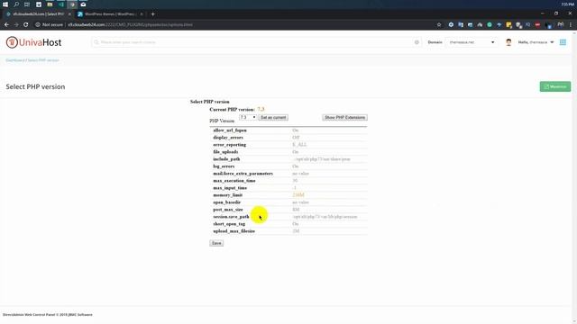Click the Current PHP version 7.3 text
This screenshot has width=577, height=324.
click(237, 110)
